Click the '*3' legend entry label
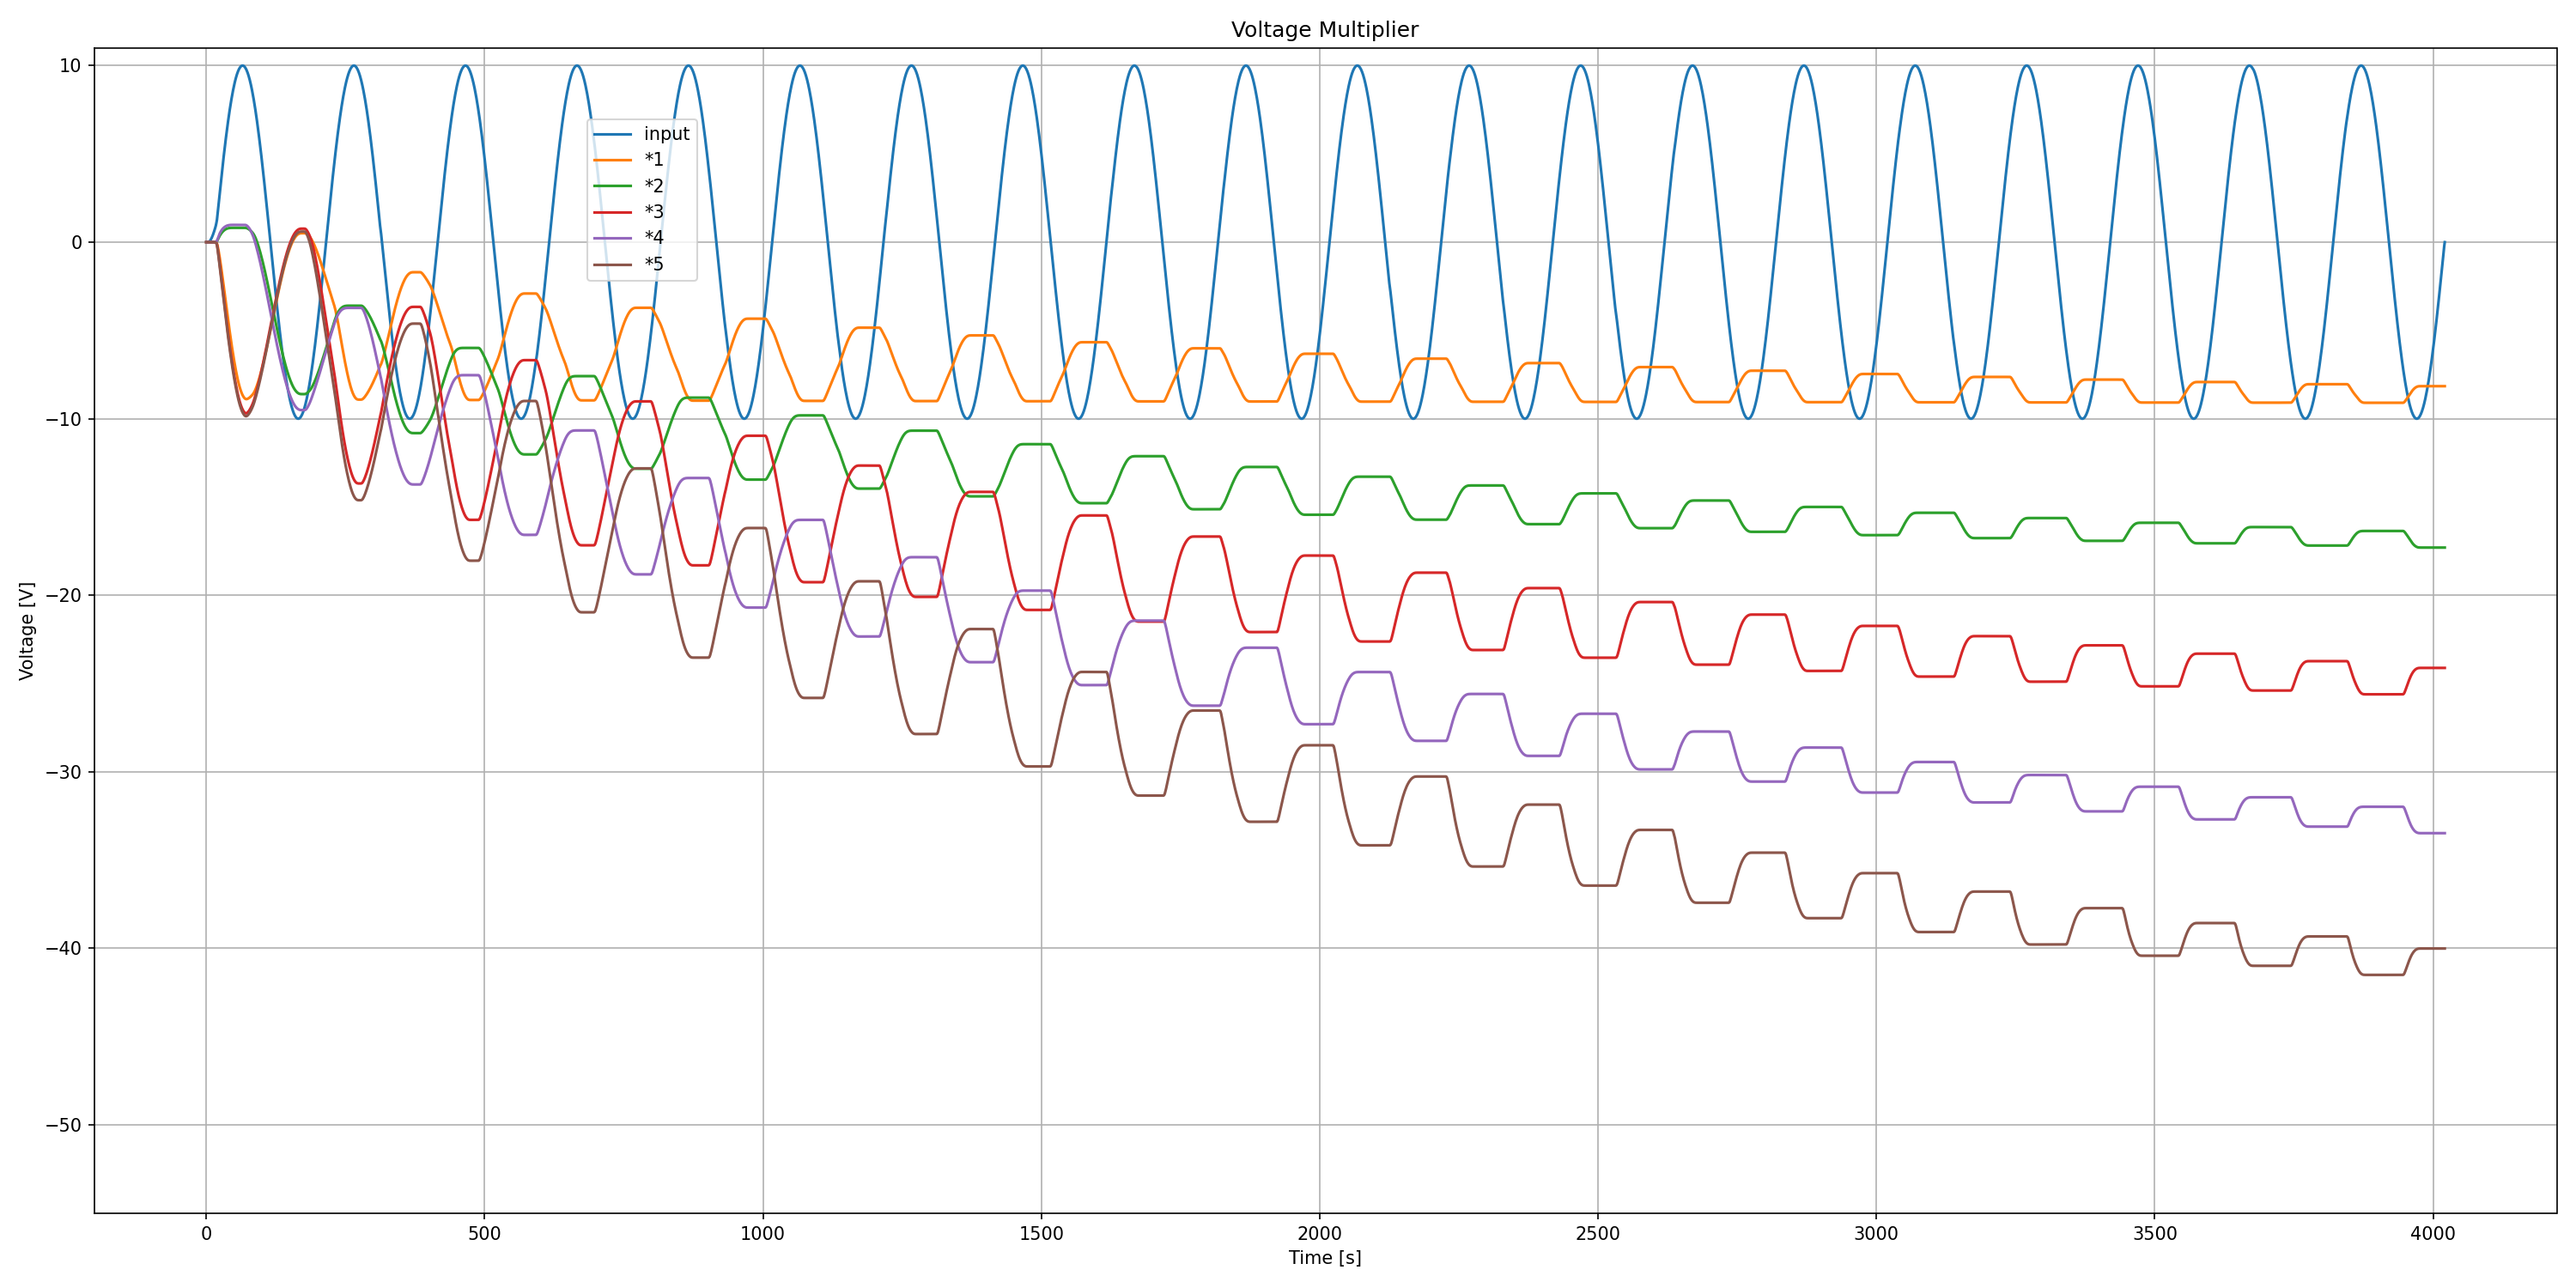 tap(654, 212)
